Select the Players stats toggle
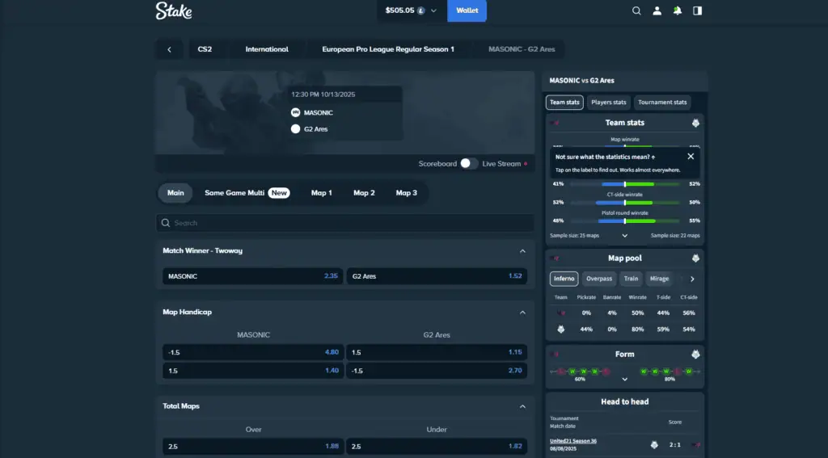Image resolution: width=828 pixels, height=458 pixels. coord(608,103)
